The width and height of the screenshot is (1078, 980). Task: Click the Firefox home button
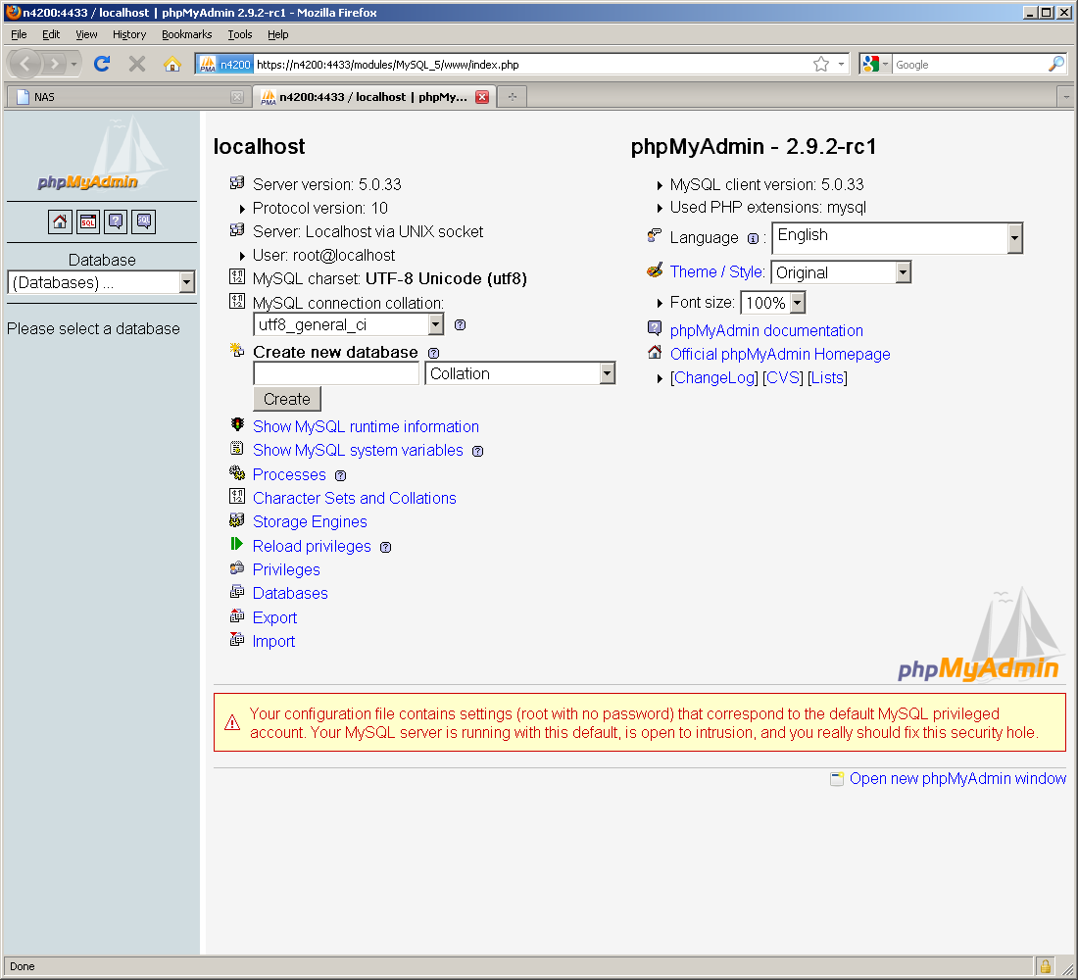click(171, 64)
